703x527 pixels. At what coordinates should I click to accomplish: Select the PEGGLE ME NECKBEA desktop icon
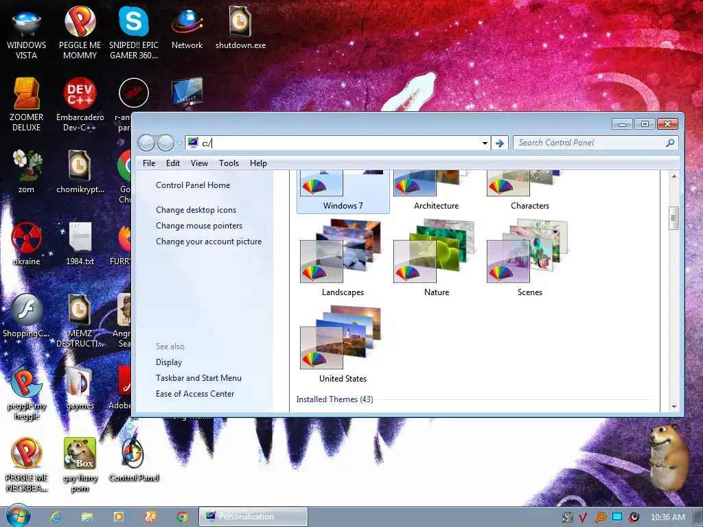click(27, 466)
